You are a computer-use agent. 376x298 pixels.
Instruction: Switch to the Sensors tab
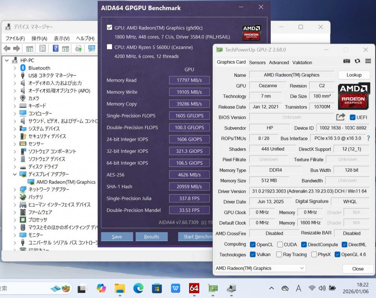pos(257,62)
